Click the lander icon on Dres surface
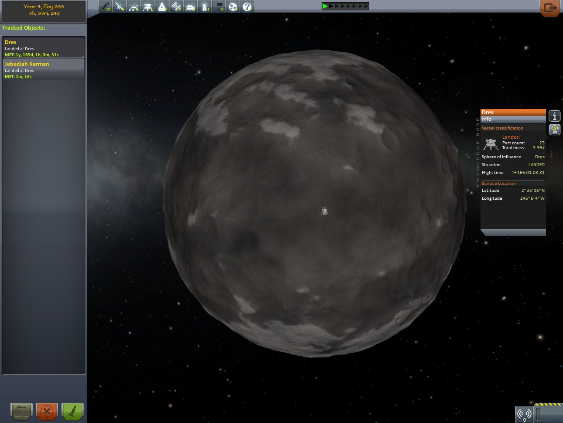 tap(324, 211)
